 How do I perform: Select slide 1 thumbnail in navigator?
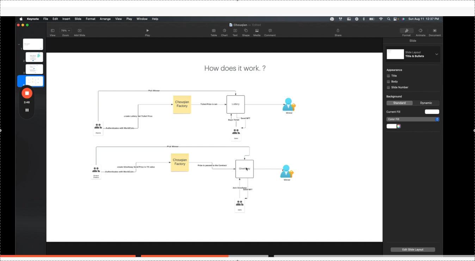click(33, 44)
